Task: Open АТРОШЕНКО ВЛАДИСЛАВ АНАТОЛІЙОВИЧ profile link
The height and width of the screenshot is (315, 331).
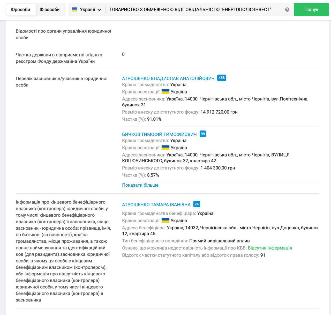Action: [168, 78]
